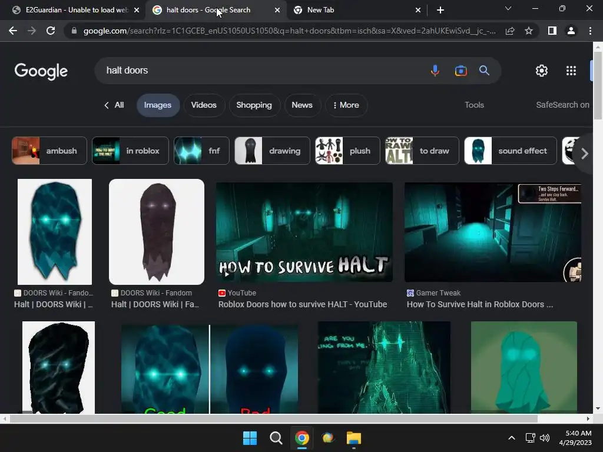This screenshot has height=452, width=603.
Task: Open Roblox Doors how to survive HALT link
Action: pos(303,304)
